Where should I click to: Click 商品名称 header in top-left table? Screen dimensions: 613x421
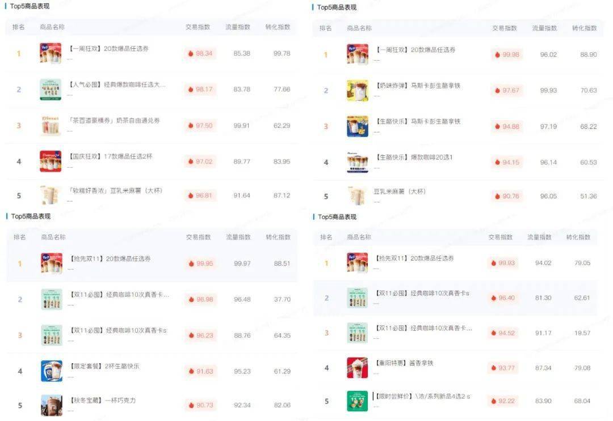pyautogui.click(x=52, y=27)
